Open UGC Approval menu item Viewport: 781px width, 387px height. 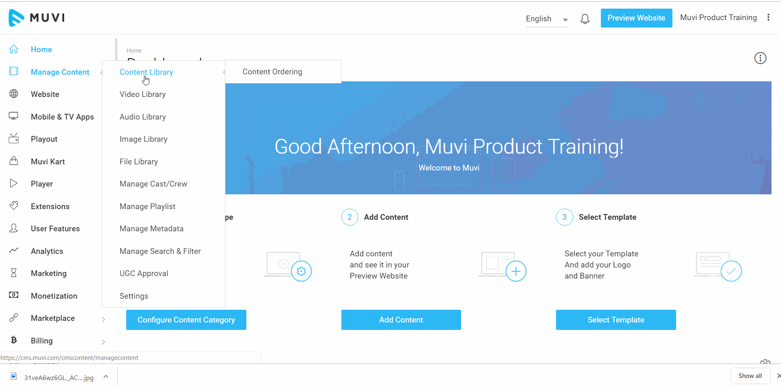coord(144,273)
